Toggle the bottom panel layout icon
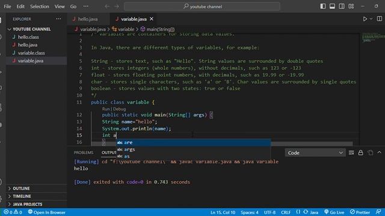 tap(332, 6)
